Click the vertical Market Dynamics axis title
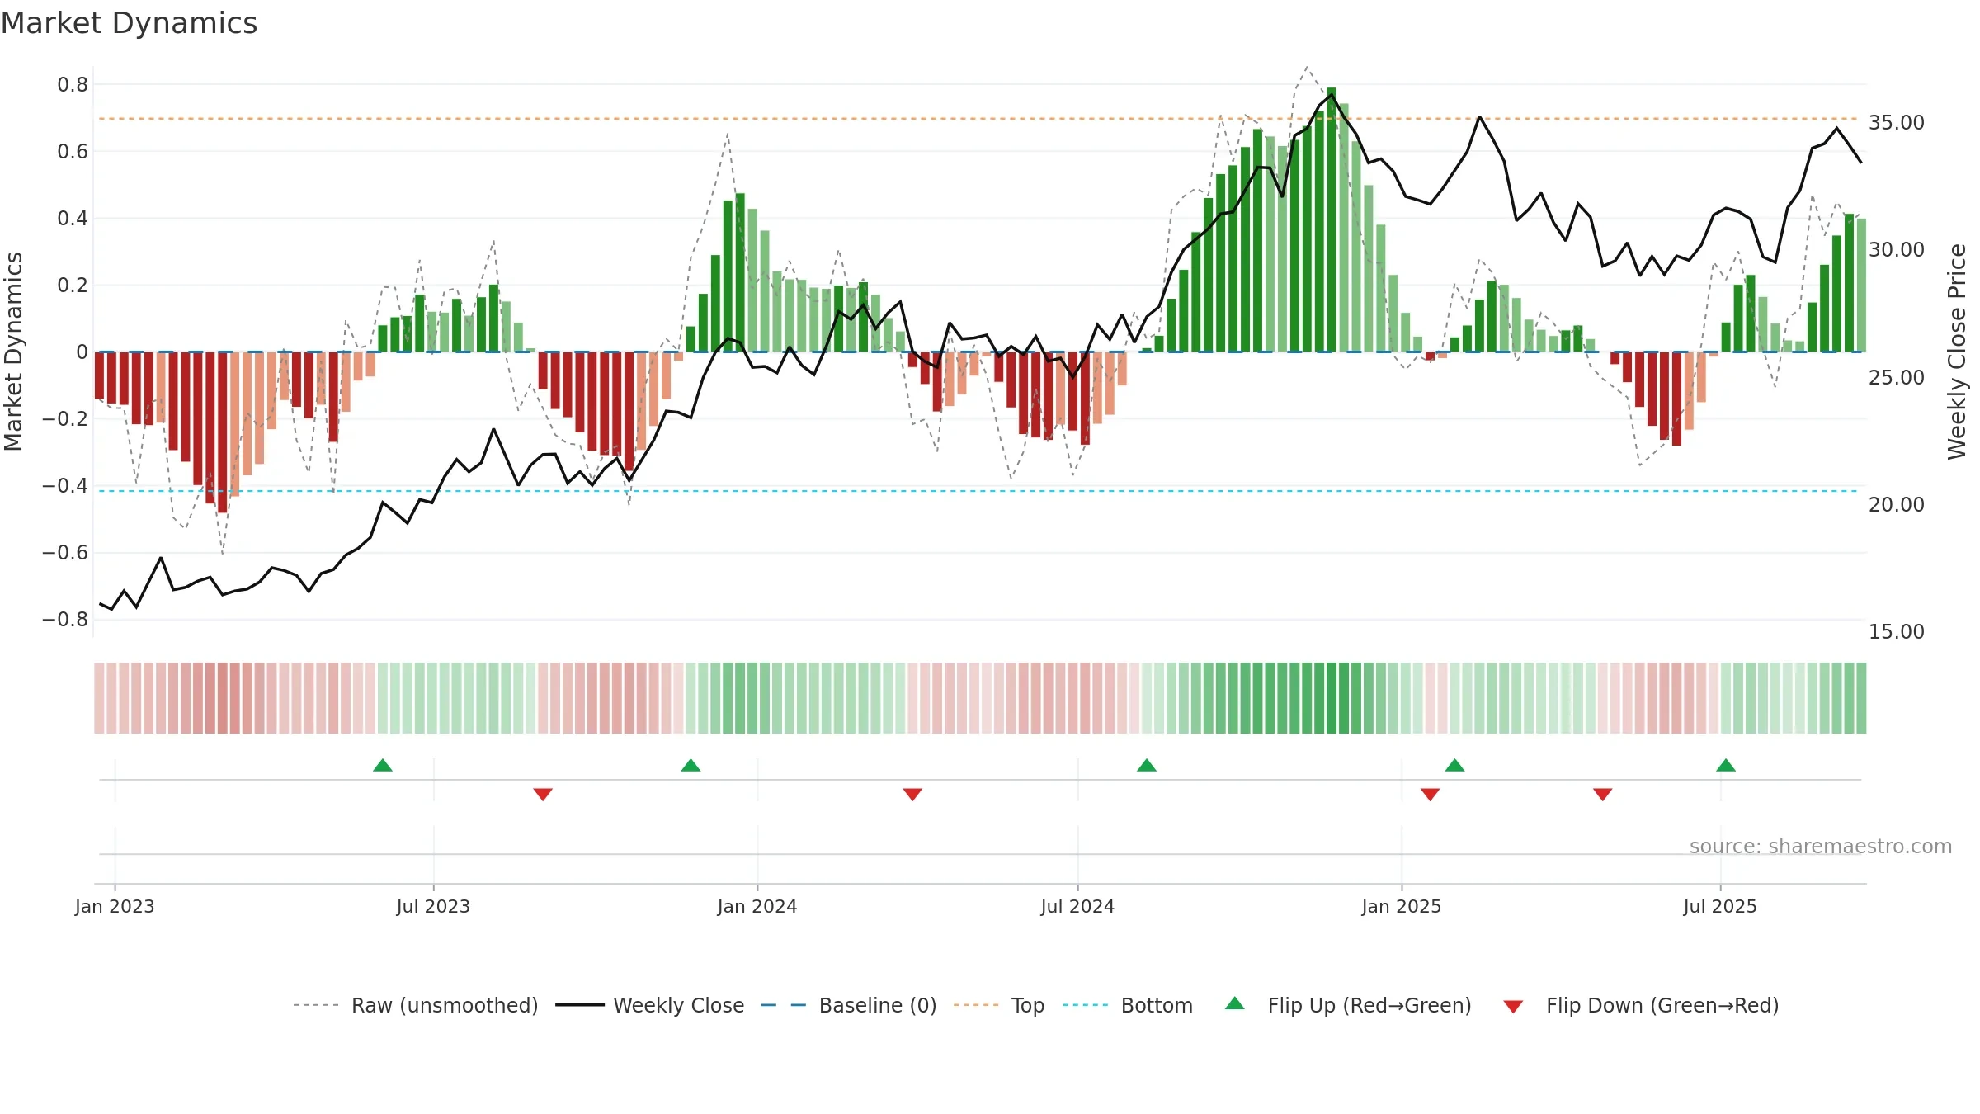This screenshot has height=1114, width=1980. click(13, 352)
